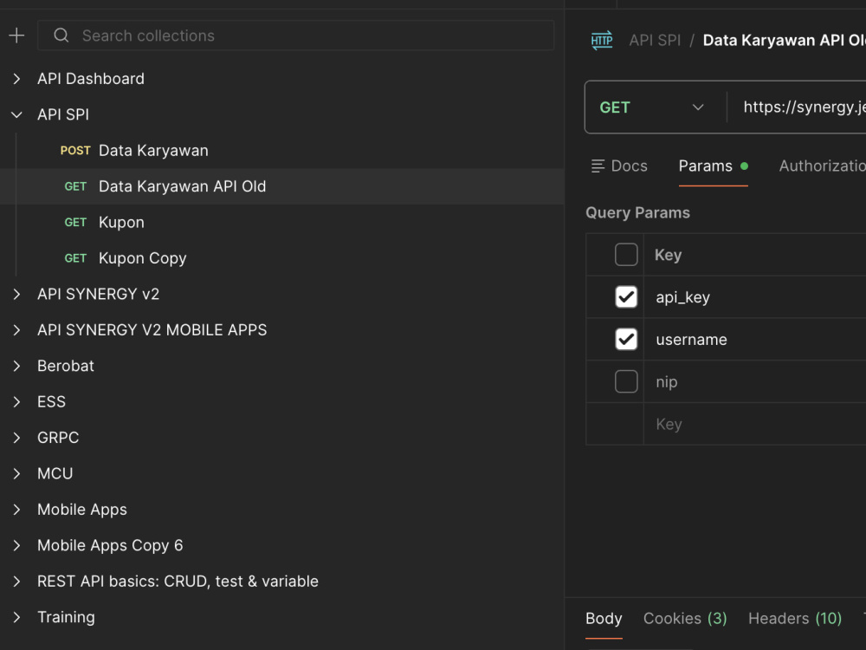Click the API SPI breadcrumb link
The width and height of the screenshot is (866, 650).
coord(655,41)
